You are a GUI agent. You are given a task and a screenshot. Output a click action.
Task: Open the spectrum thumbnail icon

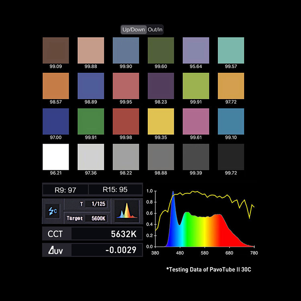pyautogui.click(x=126, y=211)
